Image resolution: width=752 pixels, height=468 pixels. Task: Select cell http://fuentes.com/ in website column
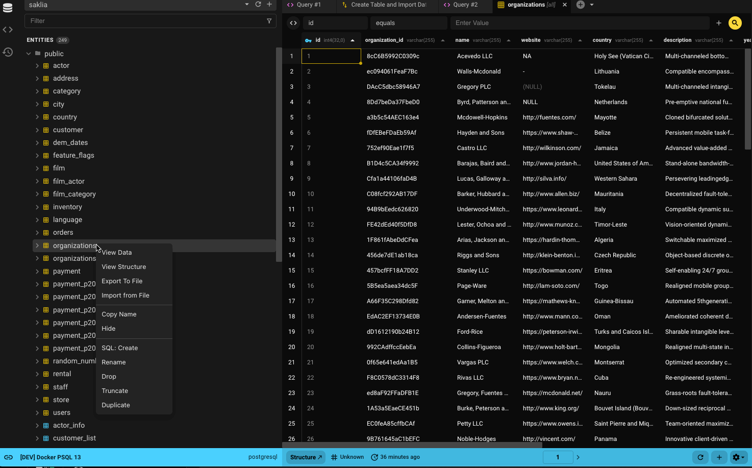pyautogui.click(x=554, y=117)
